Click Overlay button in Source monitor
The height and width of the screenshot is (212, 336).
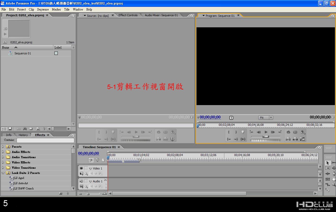point(165,139)
